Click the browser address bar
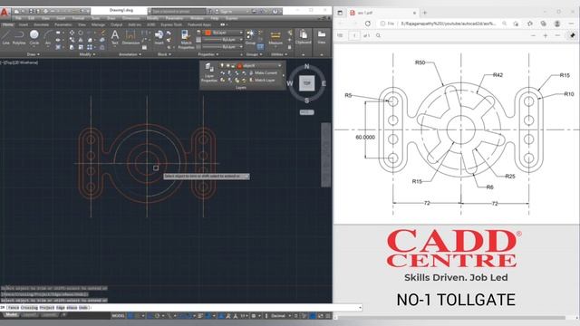Viewport: 580px width, 326px height. pyautogui.click(x=444, y=24)
